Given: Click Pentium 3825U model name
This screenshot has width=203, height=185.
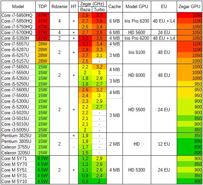Looking at the screenshot, I should [x=16, y=135].
